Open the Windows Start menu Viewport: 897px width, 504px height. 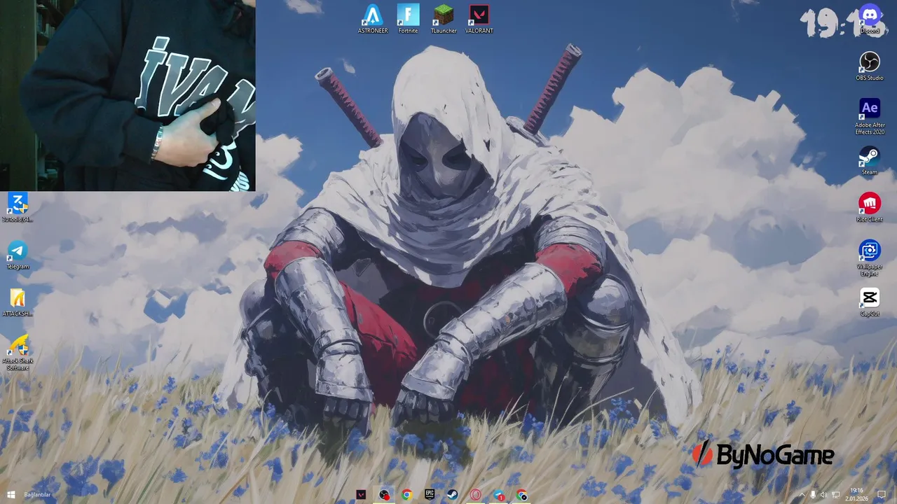(11, 495)
